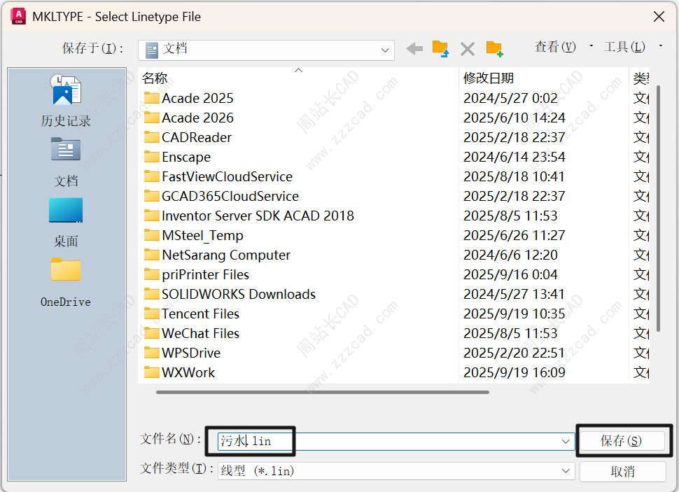The height and width of the screenshot is (492, 679).
Task: Open the file name history dropdown
Action: [x=566, y=442]
